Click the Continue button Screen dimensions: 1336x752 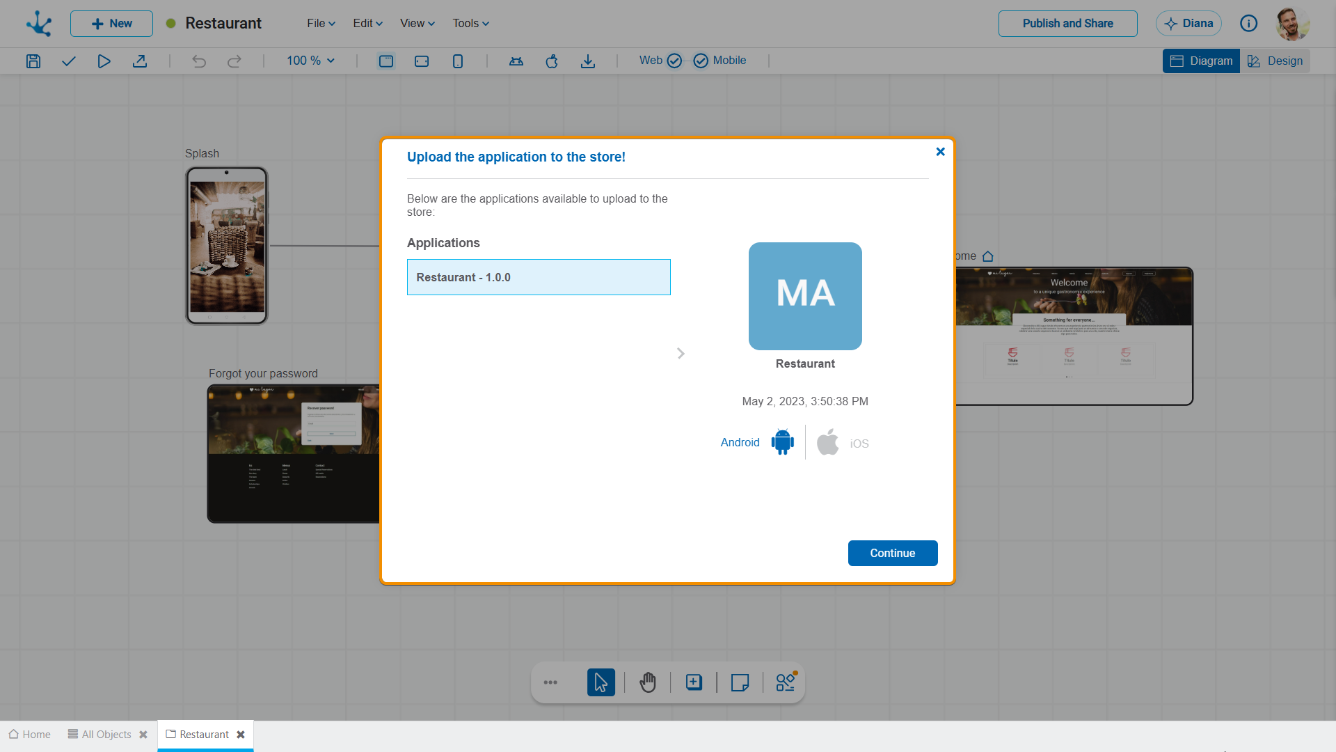[893, 554]
